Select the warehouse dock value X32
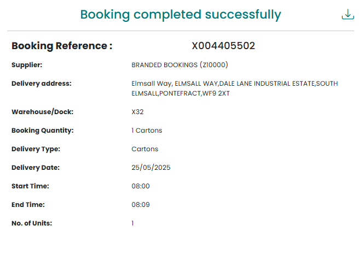364x255 pixels. coord(137,112)
